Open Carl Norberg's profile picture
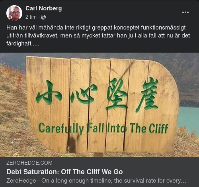 pos(14,13)
